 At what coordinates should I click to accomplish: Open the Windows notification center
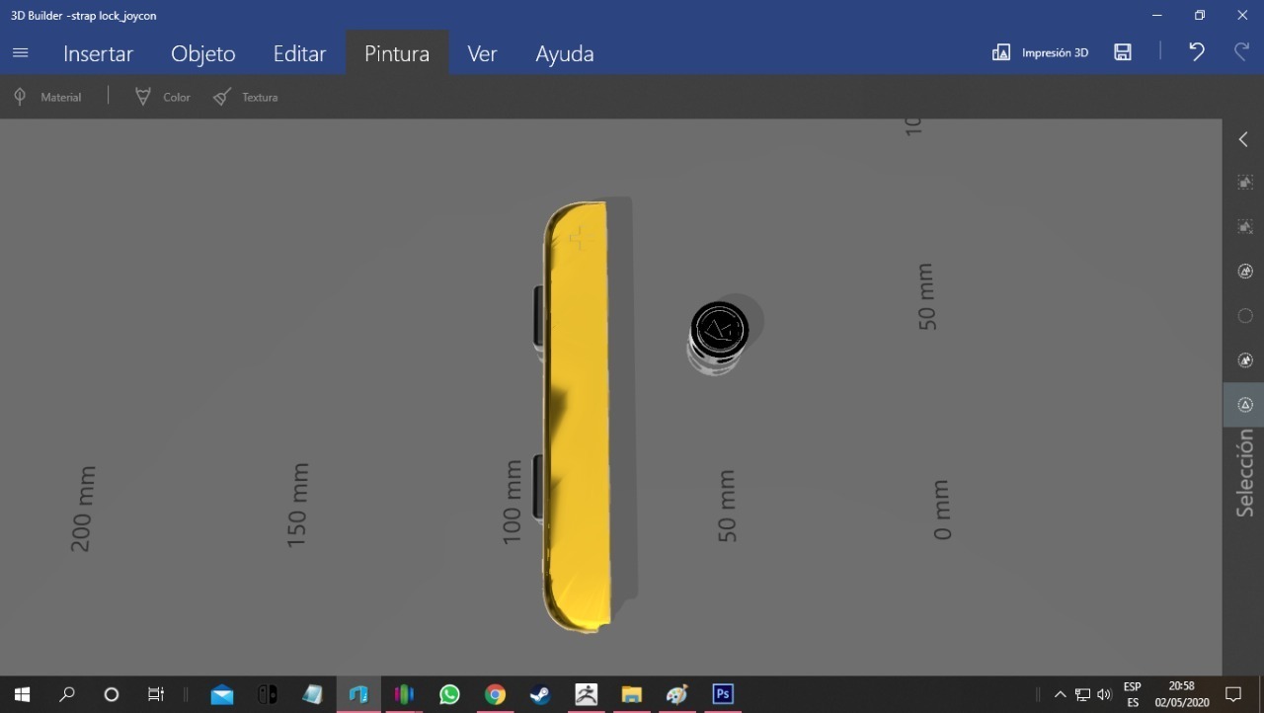tap(1233, 694)
